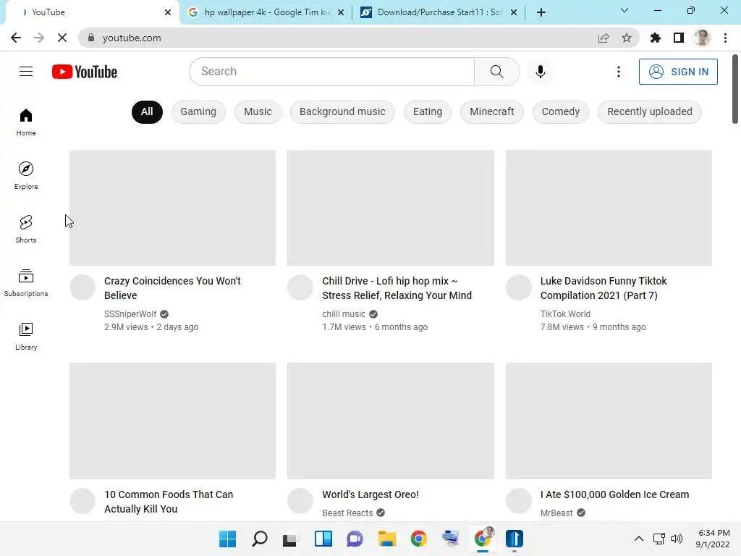Open the Chrome three-dot menu
This screenshot has width=741, height=556.
coord(725,38)
